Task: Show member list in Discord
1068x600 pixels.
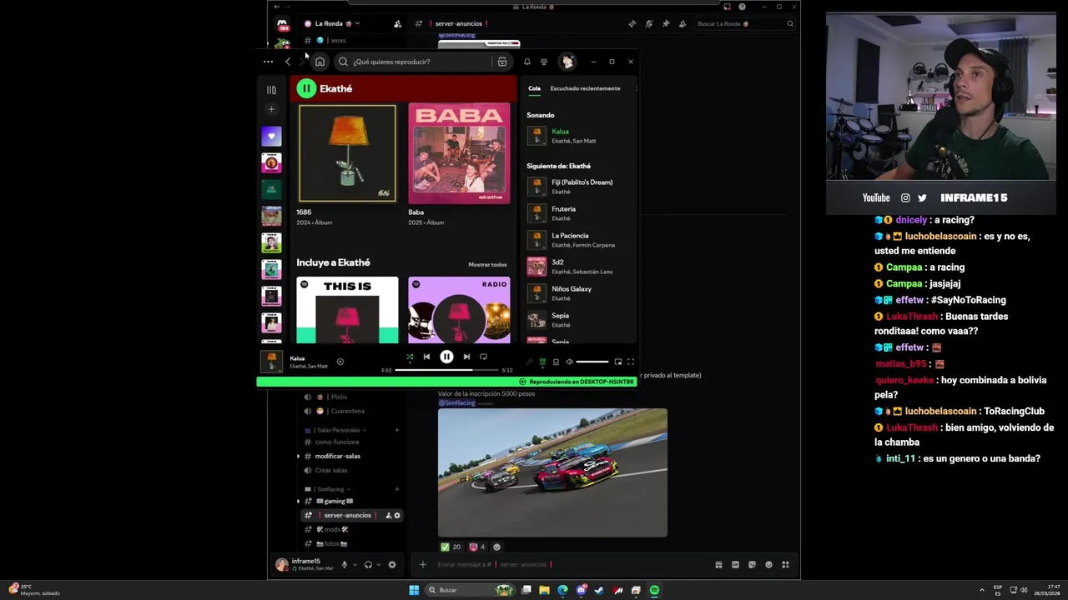Action: [x=683, y=24]
